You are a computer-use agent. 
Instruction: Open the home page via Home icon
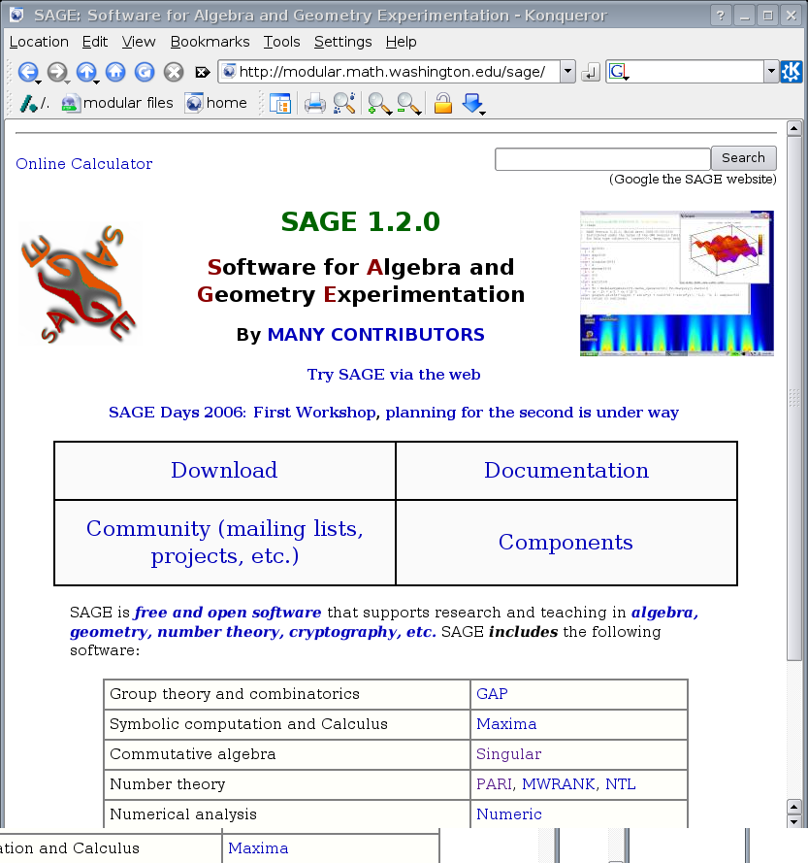tap(115, 72)
